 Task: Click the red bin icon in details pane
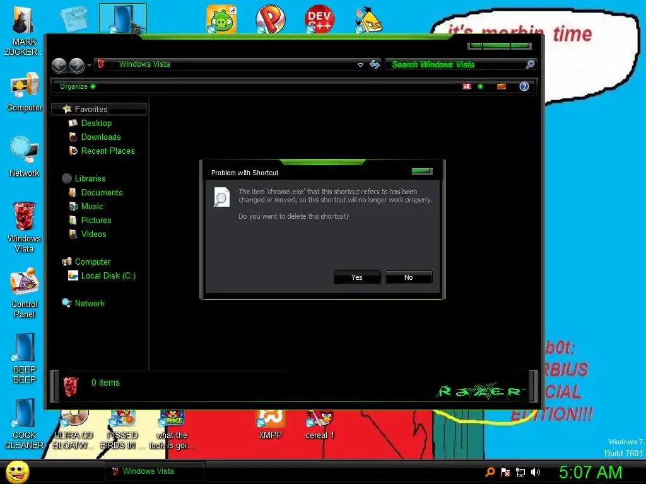pyautogui.click(x=71, y=386)
